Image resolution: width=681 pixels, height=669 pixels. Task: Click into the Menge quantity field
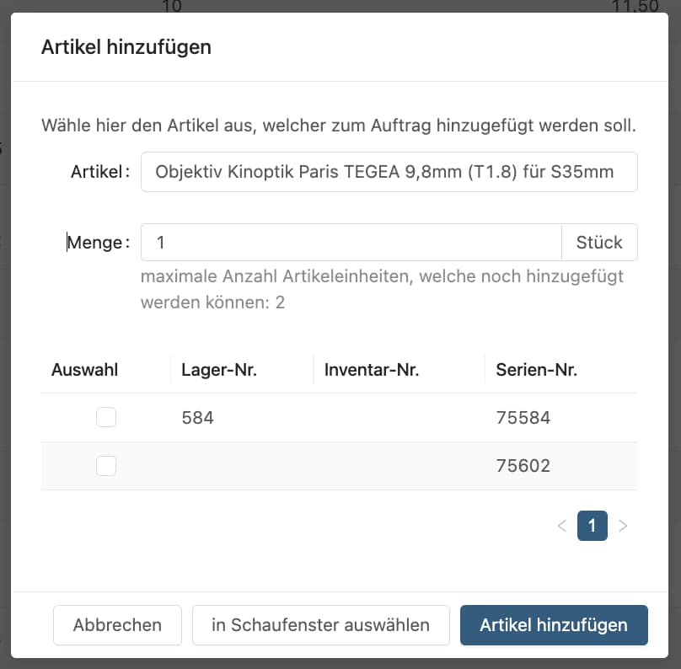point(351,243)
